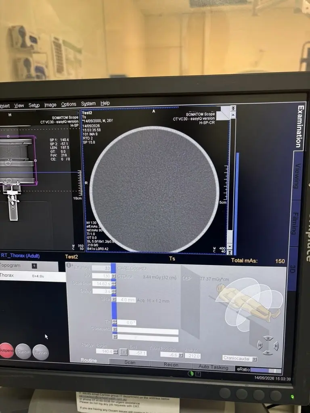Click the 'RT_Thorax (Adult)' protocol title
310x413 pixels.
pos(20,255)
